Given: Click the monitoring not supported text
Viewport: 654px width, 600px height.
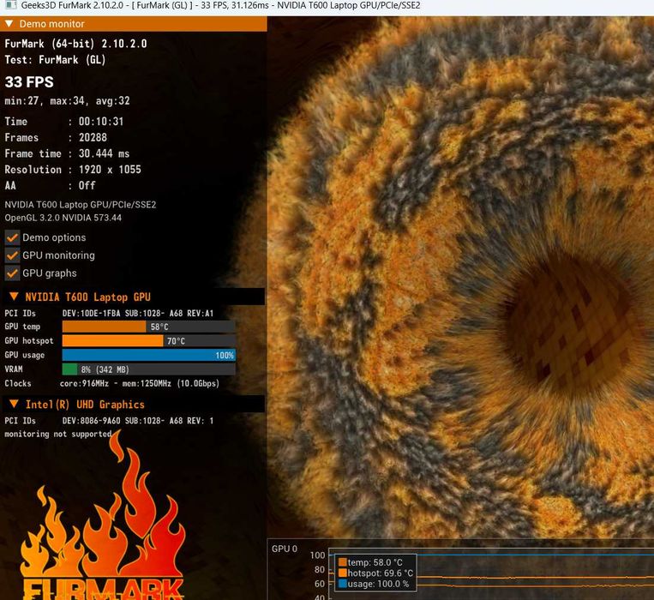Looking at the screenshot, I should pyautogui.click(x=58, y=434).
